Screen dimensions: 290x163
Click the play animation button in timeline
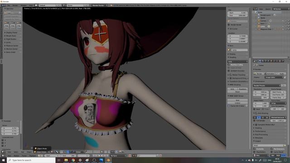point(101,156)
